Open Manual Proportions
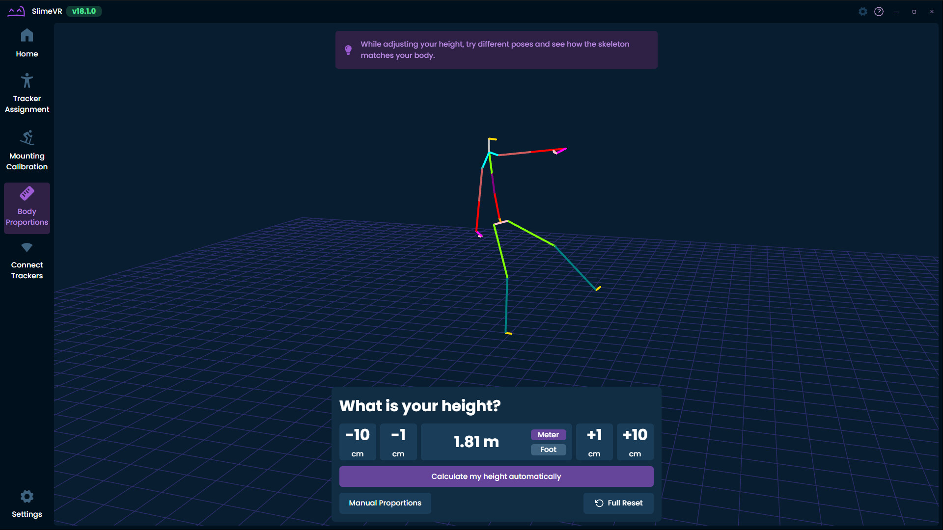 pyautogui.click(x=385, y=503)
